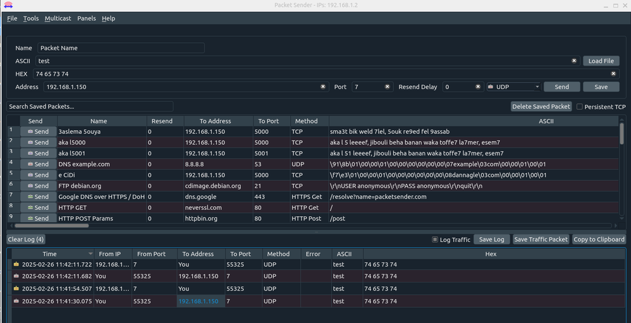
Task: Click Copy to Clipboard
Action: [599, 240]
